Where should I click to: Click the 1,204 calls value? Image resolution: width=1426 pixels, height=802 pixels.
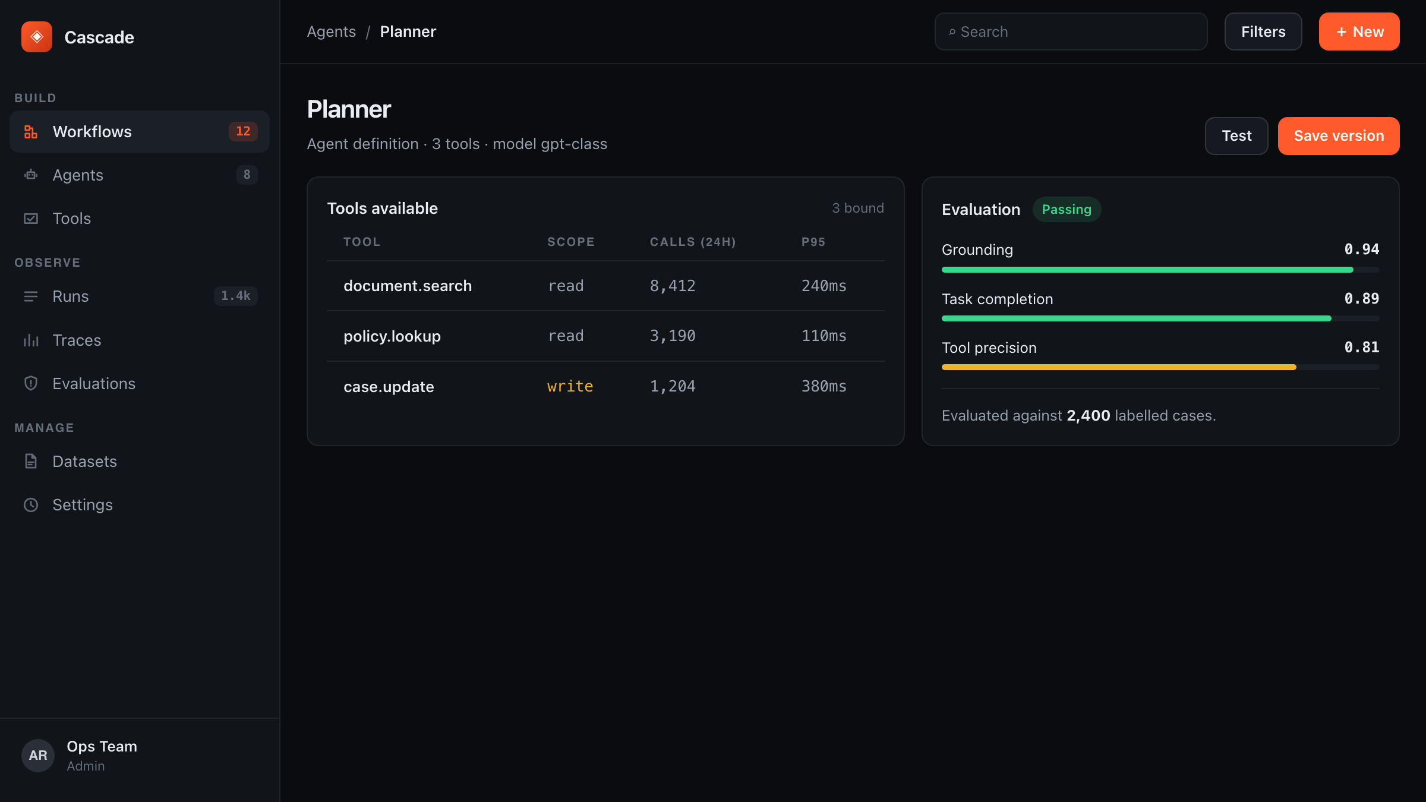point(673,387)
